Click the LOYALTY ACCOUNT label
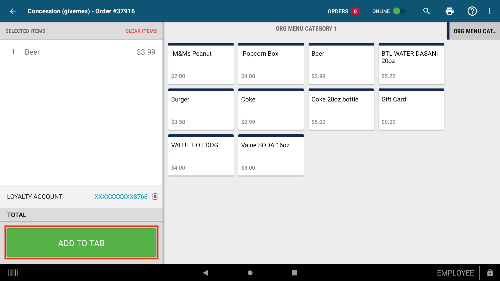 click(x=35, y=196)
